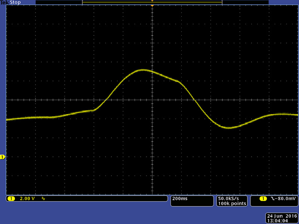The width and height of the screenshot is (299, 224).
Task: Select the 200ms horizontal timebase readout
Action: pos(180,199)
